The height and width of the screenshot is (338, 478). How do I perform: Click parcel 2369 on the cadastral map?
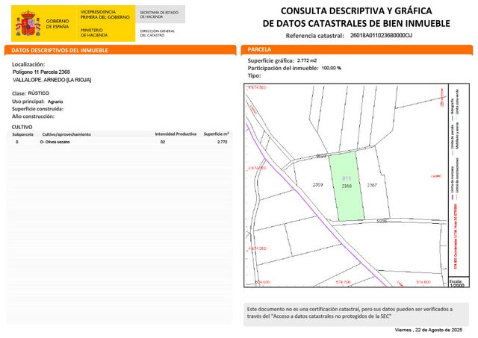317,184
